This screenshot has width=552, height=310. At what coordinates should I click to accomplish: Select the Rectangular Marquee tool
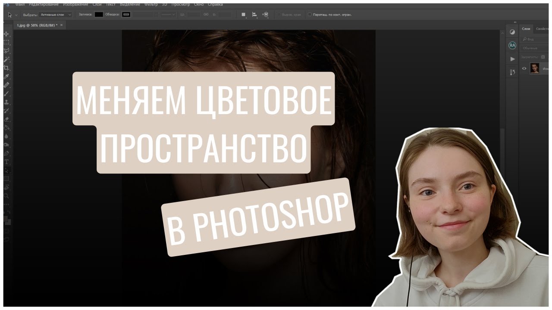pyautogui.click(x=6, y=42)
